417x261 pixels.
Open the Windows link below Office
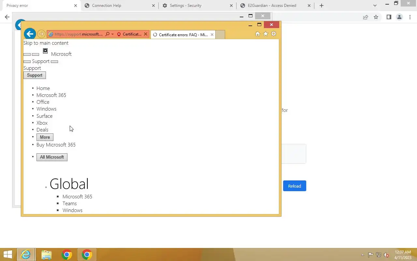pos(46,109)
